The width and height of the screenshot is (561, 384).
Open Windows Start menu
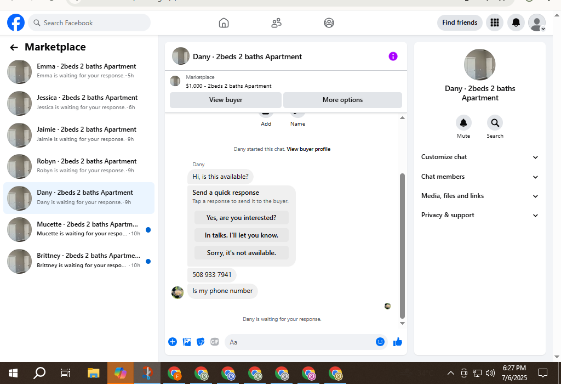pyautogui.click(x=13, y=373)
